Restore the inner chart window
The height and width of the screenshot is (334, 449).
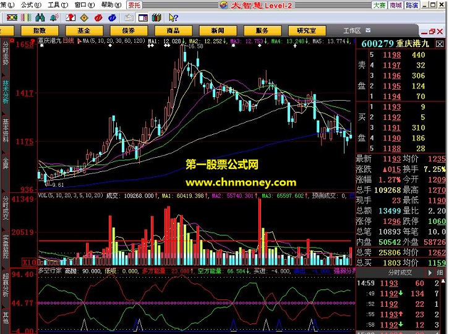(432, 32)
